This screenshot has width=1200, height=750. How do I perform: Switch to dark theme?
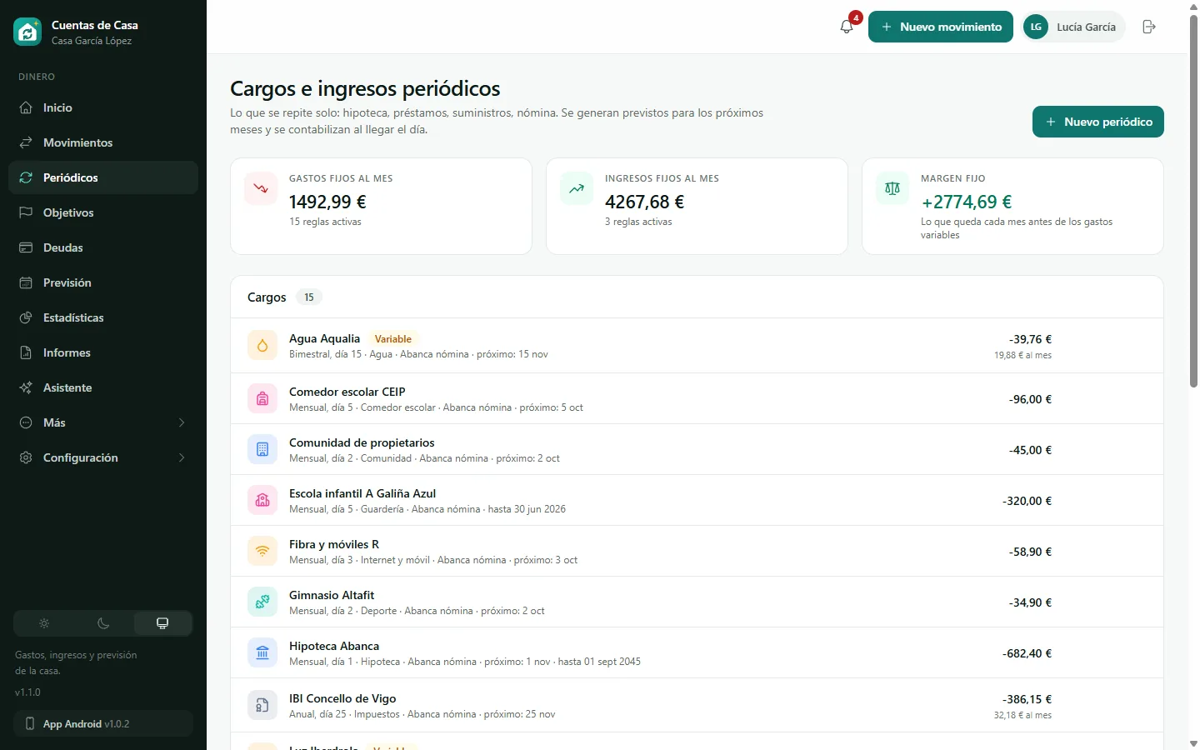pos(103,623)
